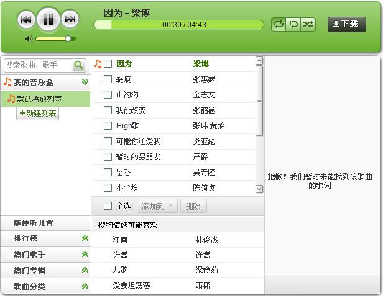Tick the checkbox for 小尘埃
Image resolution: width=383 pixels, height=296 pixels.
coord(108,188)
